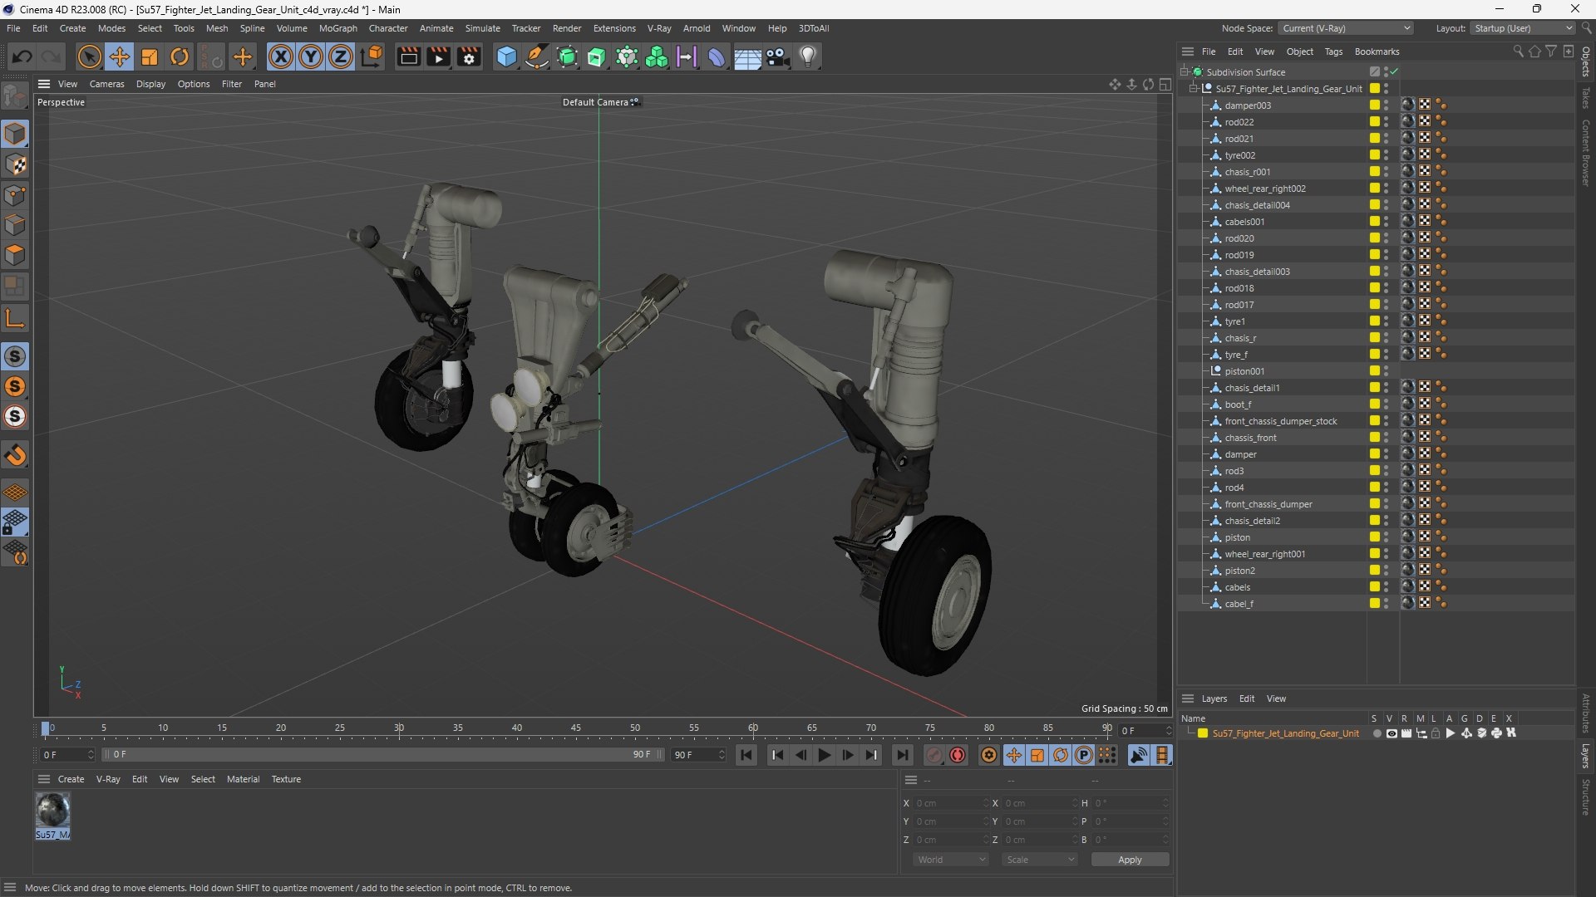Toggle Position keyframe recording icon
This screenshot has width=1596, height=897.
pyautogui.click(x=1014, y=755)
